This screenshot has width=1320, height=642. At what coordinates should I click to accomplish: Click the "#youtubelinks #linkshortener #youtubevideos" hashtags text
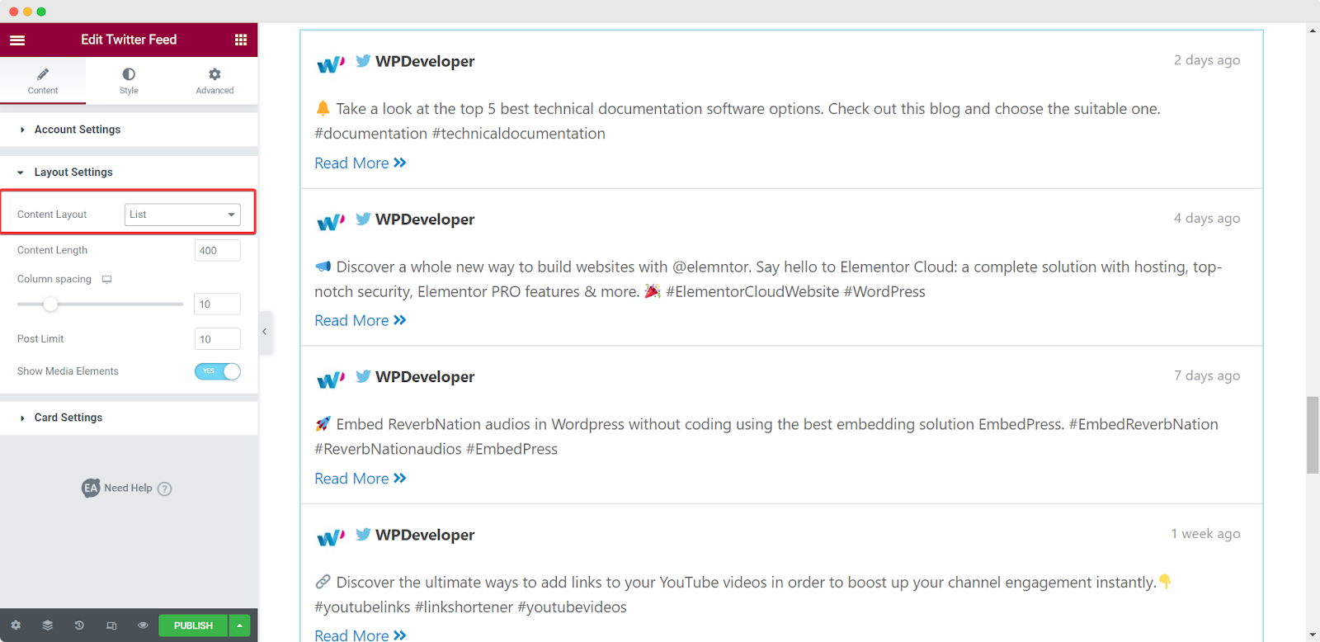[x=470, y=607]
